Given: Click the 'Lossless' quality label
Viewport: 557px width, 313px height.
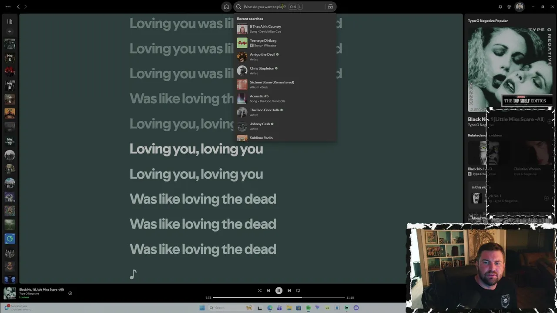Looking at the screenshot, I should (24, 297).
